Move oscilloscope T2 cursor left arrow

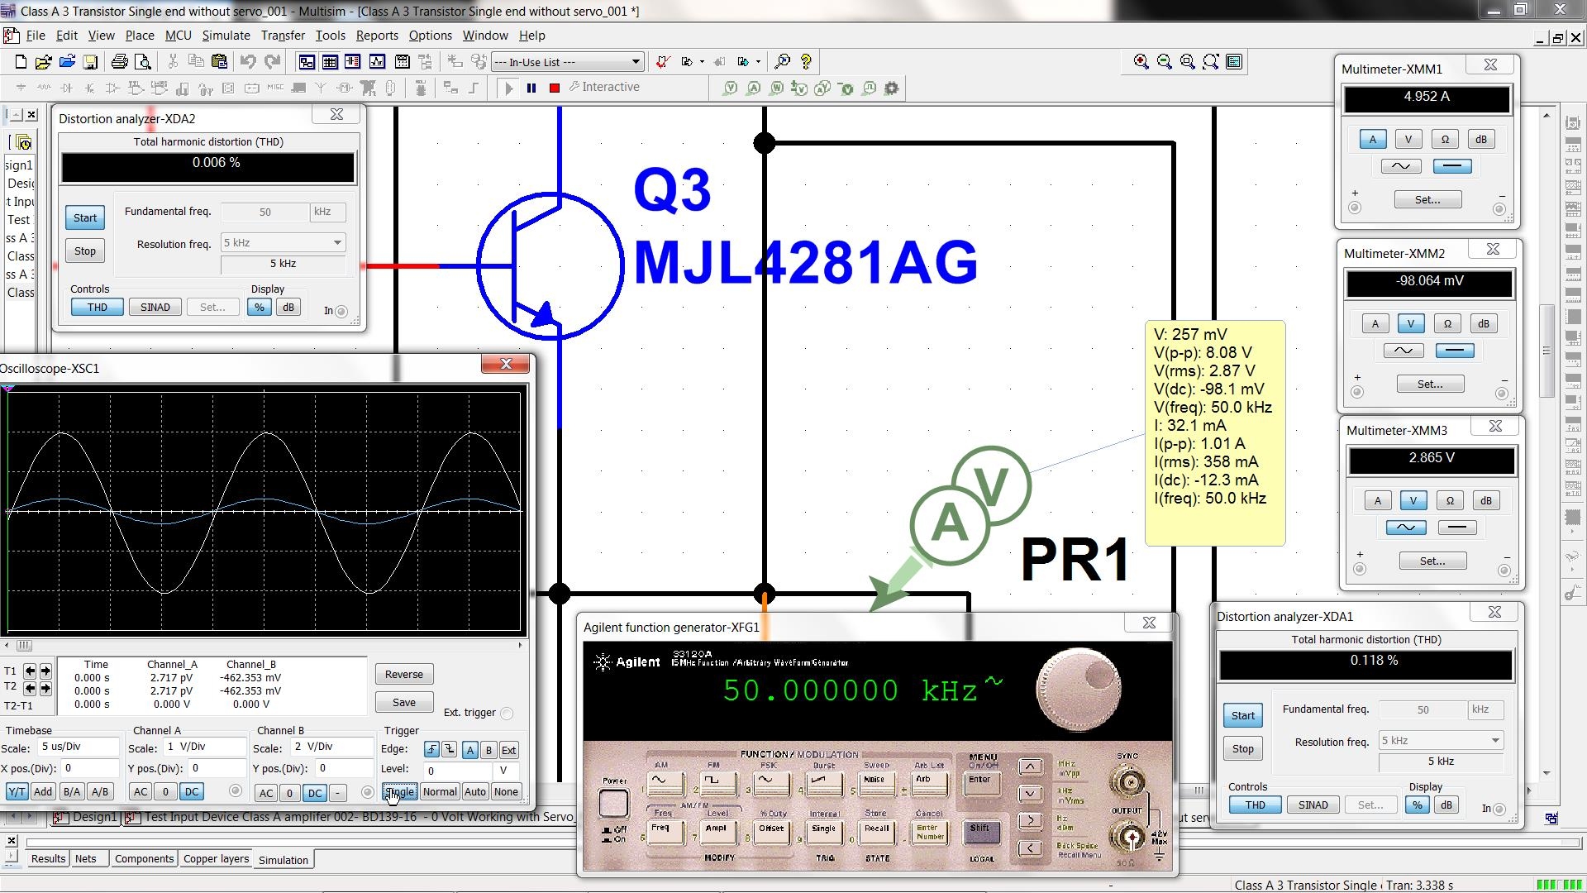coord(31,688)
